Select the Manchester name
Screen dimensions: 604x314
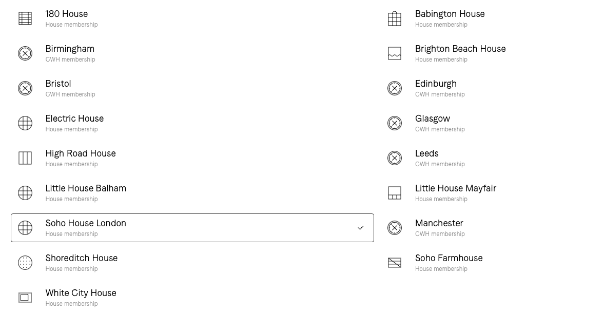[x=439, y=224]
